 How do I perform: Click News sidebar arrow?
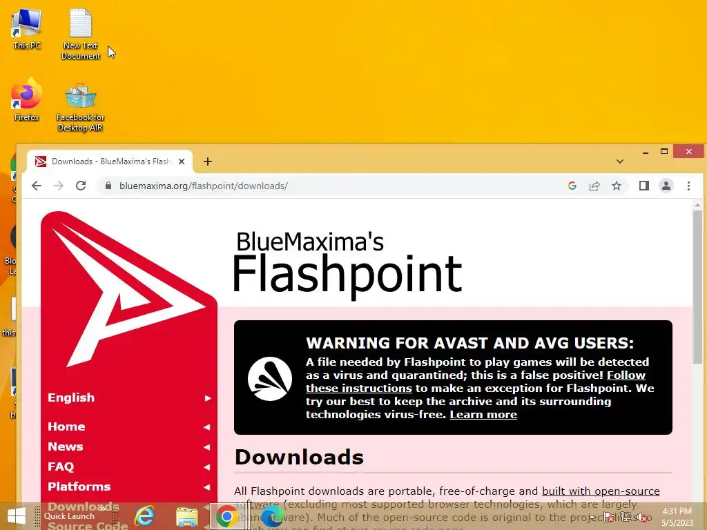[x=207, y=447]
